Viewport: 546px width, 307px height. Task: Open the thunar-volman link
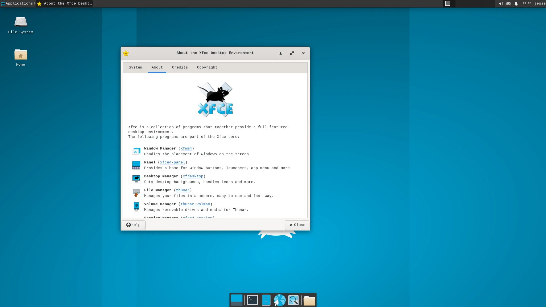pyautogui.click(x=195, y=204)
